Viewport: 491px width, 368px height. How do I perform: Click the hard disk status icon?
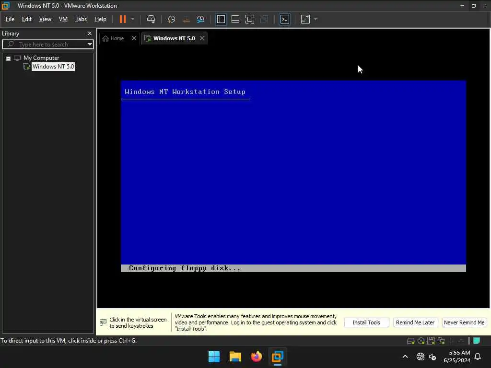pos(410,341)
